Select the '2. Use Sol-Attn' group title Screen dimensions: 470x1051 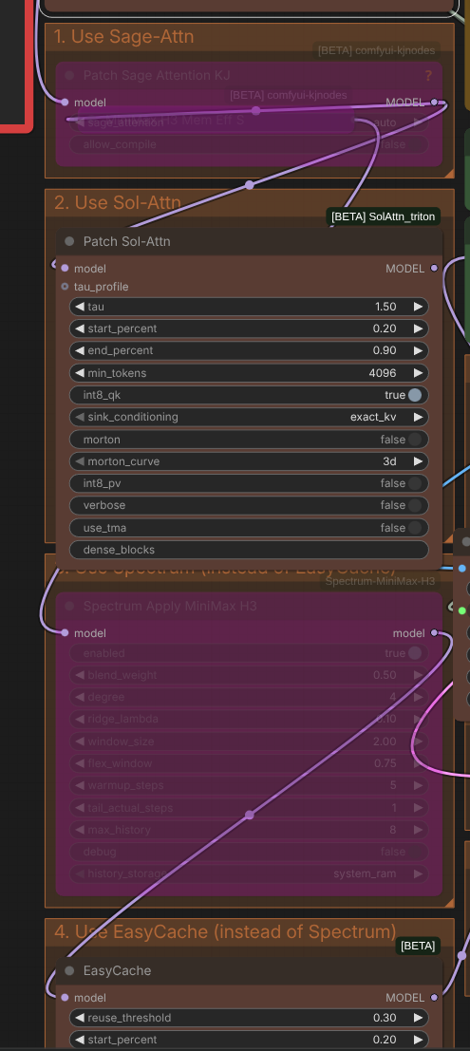pyautogui.click(x=118, y=202)
